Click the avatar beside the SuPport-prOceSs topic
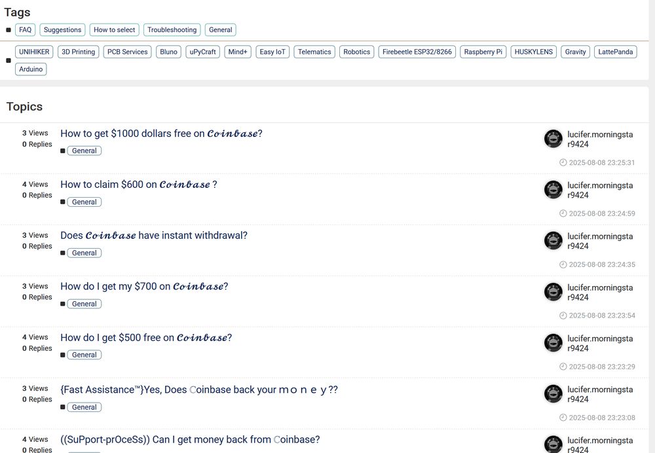Screen dimensions: 655x453 pos(553,444)
